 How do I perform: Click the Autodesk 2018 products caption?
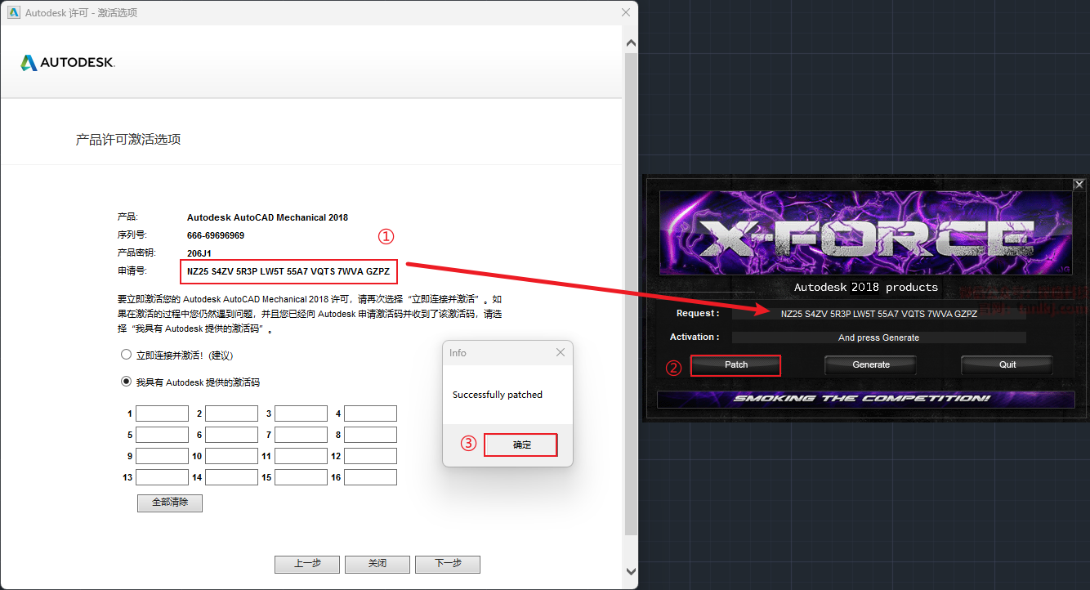[866, 287]
